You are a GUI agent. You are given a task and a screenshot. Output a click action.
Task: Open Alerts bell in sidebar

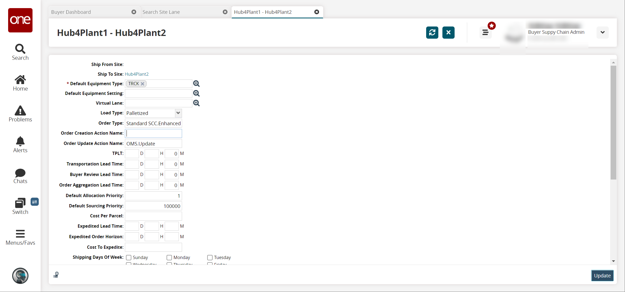click(20, 145)
